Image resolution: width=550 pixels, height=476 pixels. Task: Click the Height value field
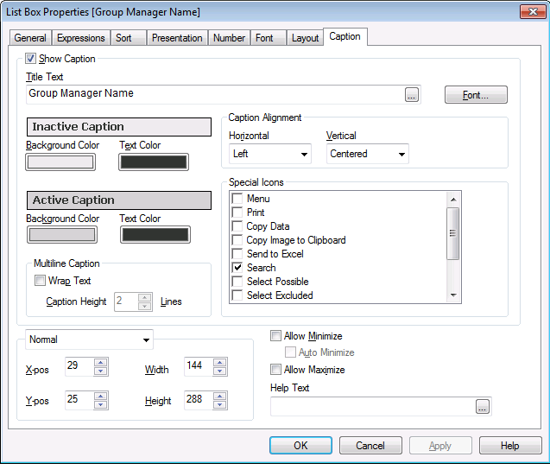[x=199, y=400]
